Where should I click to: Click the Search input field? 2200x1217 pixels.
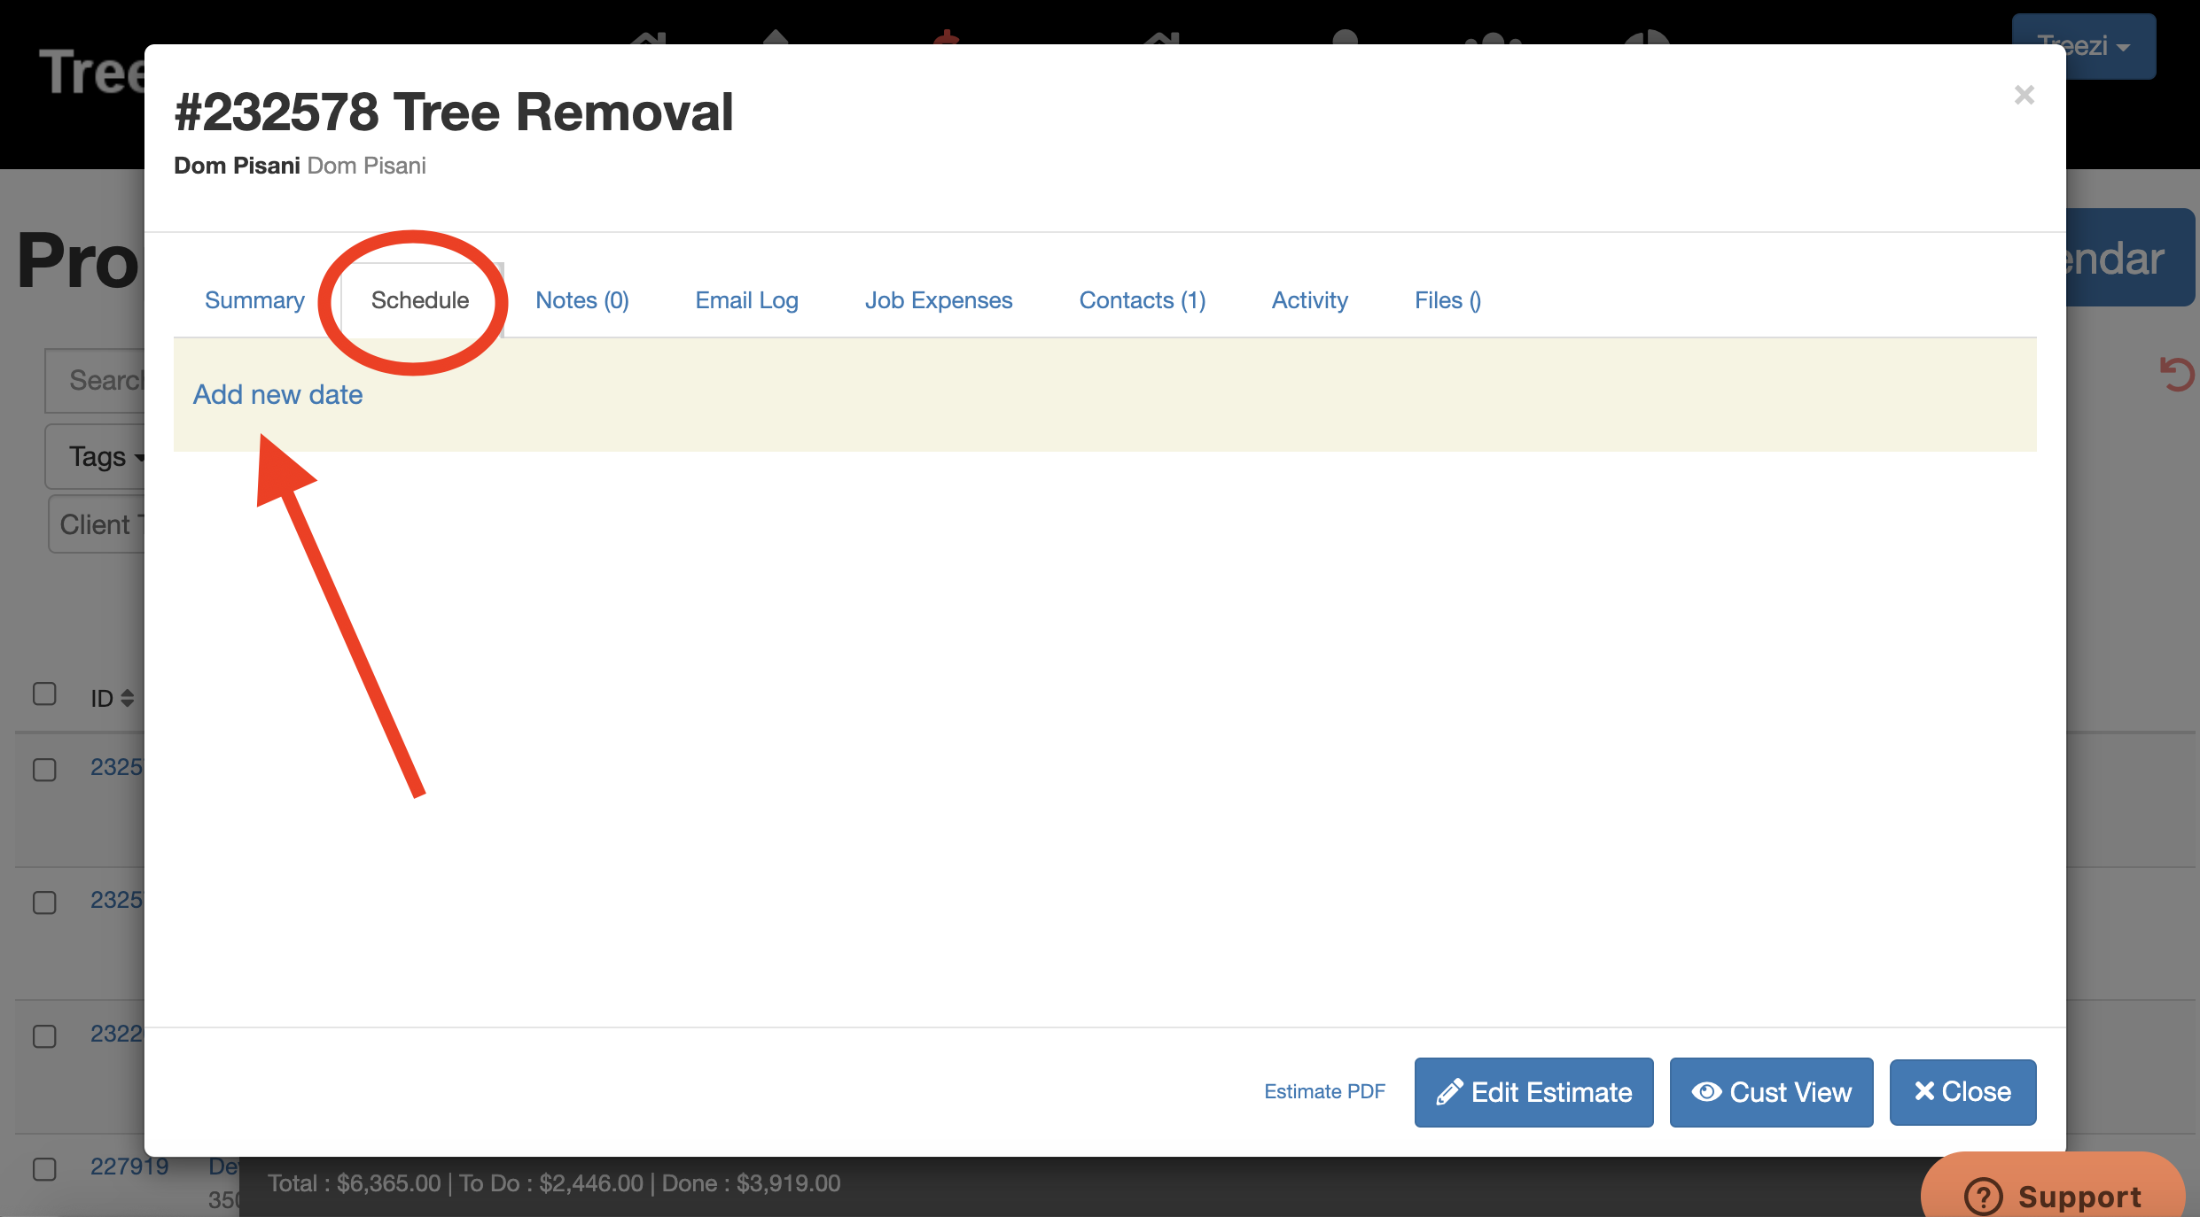point(98,380)
